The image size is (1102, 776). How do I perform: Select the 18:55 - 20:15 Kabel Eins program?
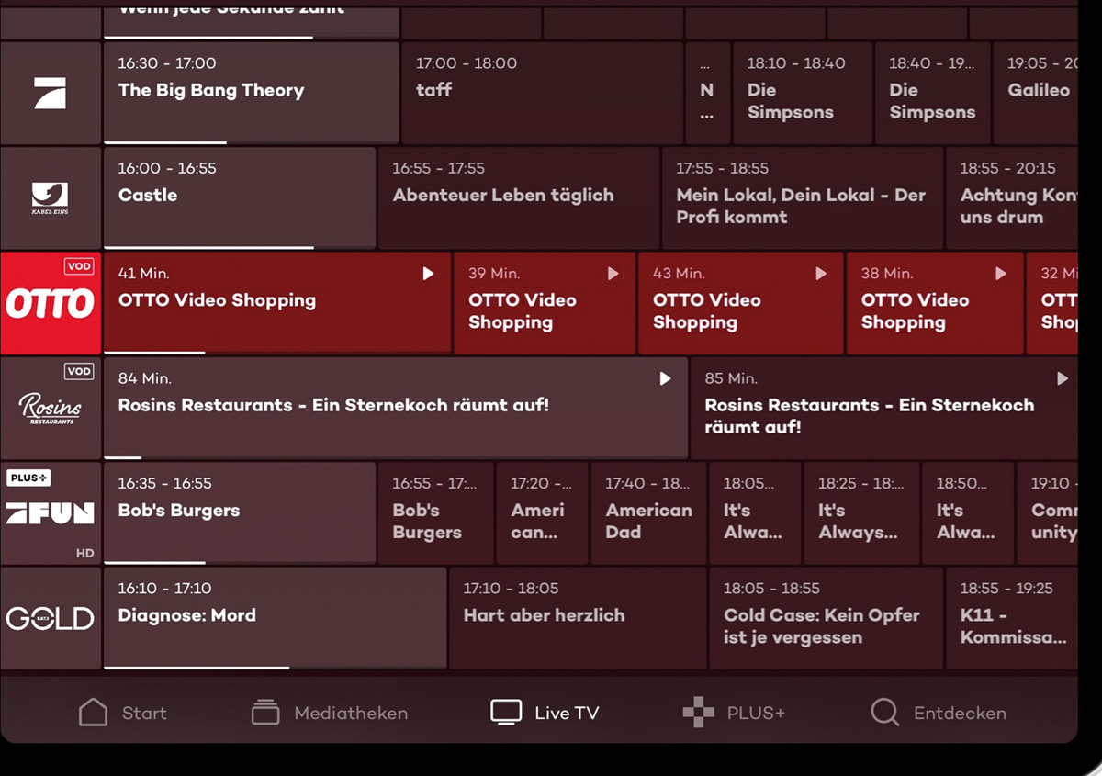pos(1012,197)
